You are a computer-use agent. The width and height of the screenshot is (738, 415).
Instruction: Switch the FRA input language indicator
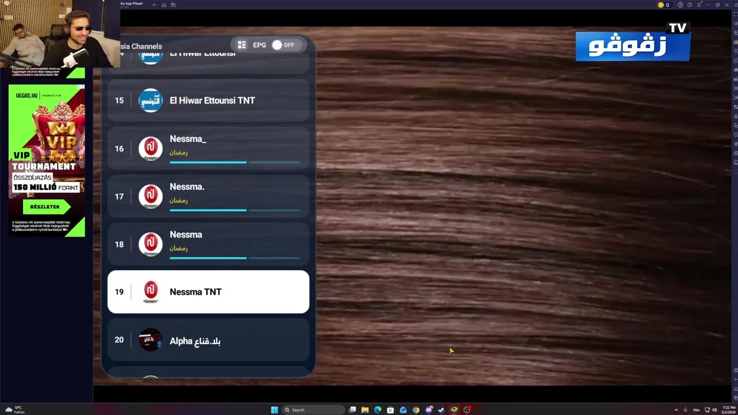(x=696, y=410)
